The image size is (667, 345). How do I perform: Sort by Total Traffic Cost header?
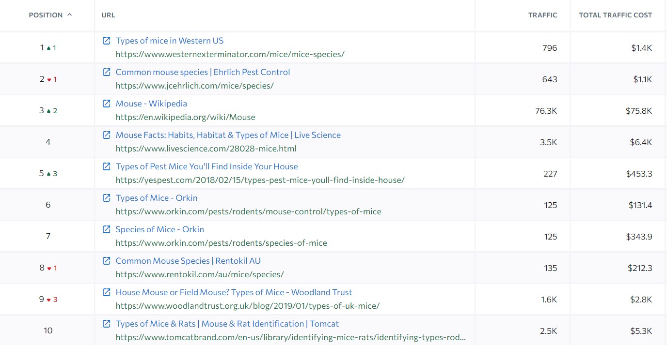[x=616, y=15]
